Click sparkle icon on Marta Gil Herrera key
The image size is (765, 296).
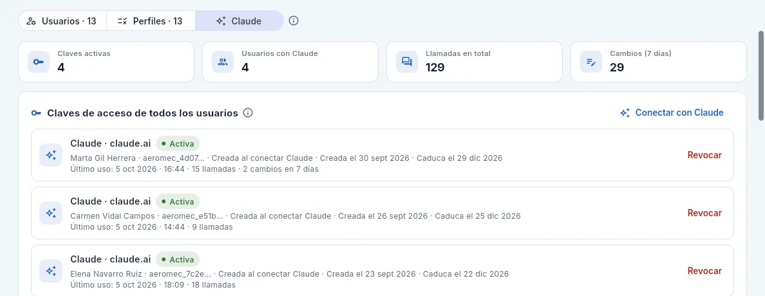(x=51, y=155)
